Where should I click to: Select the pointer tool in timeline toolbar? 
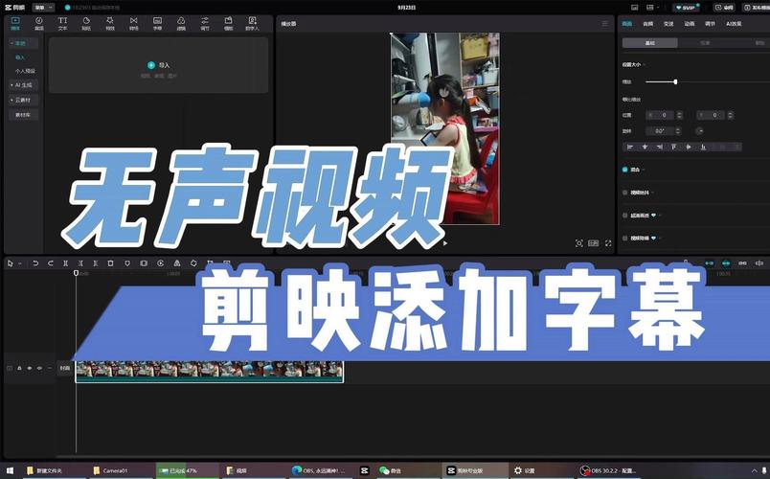pyautogui.click(x=11, y=263)
